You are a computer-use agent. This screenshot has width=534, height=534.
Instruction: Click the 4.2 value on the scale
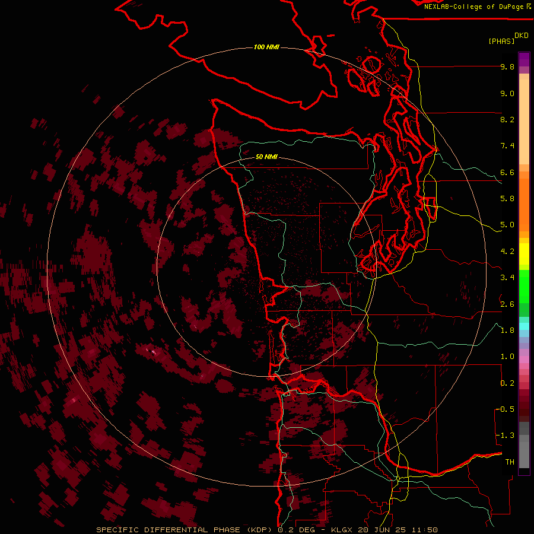[x=507, y=252]
